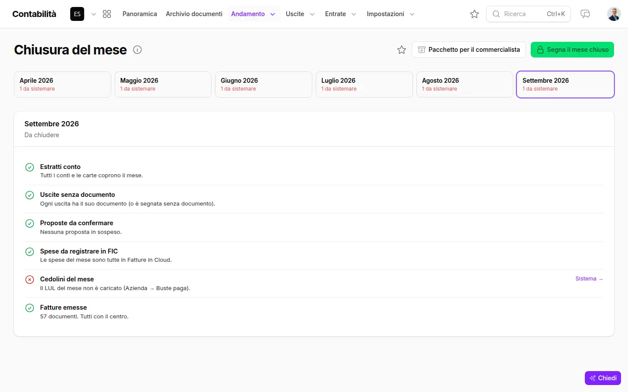Screen dimensions: 628x392
Task: Switch to the Luglio 2026 tab
Action: tap(364, 84)
